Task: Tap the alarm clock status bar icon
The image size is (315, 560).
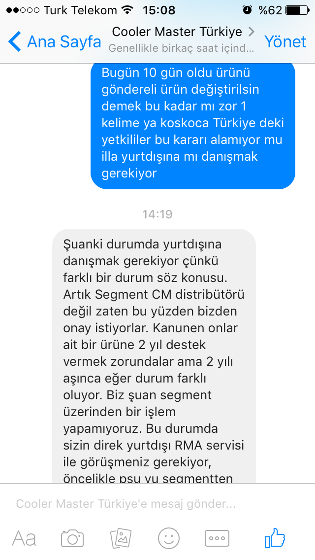Action: pos(247,10)
